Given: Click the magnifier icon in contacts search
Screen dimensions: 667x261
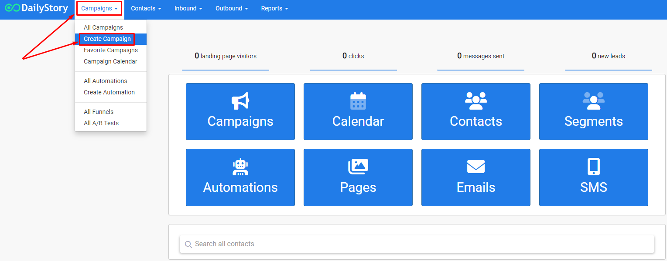Looking at the screenshot, I should pyautogui.click(x=188, y=244).
